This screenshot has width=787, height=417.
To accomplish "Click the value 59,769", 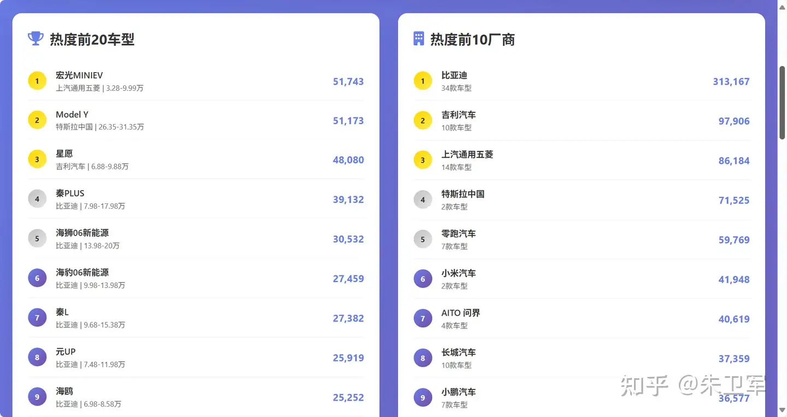I will point(734,240).
